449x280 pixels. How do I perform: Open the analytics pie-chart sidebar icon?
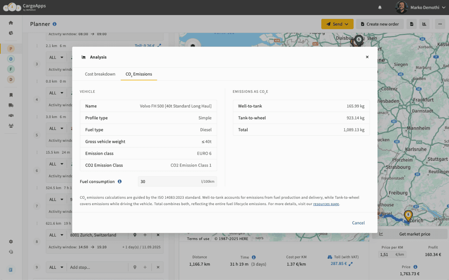click(x=11, y=33)
